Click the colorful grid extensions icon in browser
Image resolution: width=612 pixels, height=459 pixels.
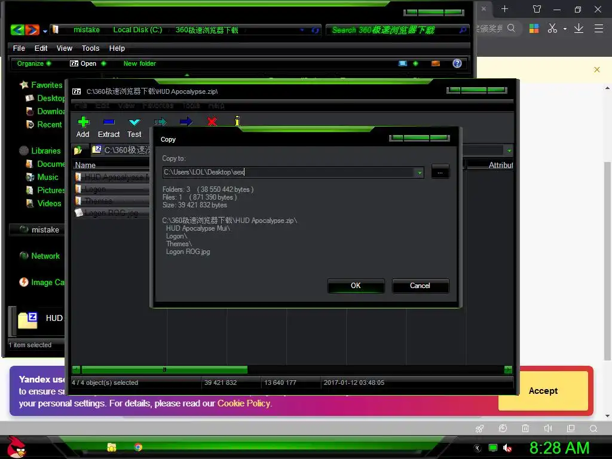click(534, 28)
